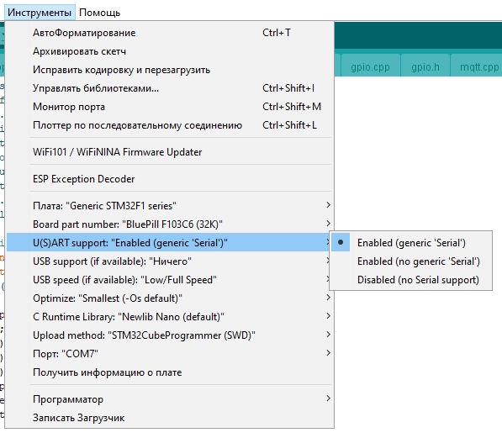Expand Board part number BluePill submenu
Viewport: 502px width, 438px height.
169,224
